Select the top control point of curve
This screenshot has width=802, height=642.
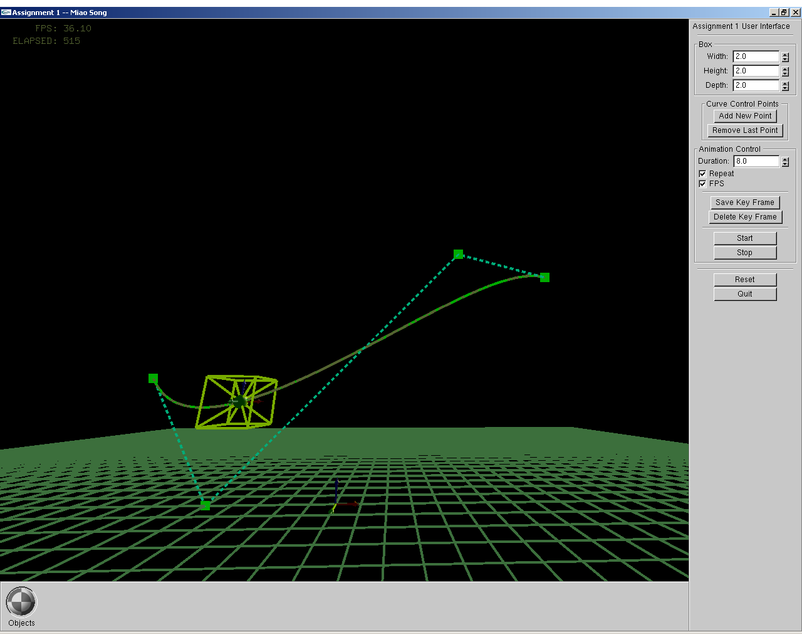coord(458,254)
